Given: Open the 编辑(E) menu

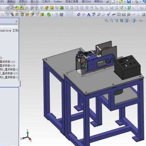Looking at the screenshot, I should (x=11, y=1).
